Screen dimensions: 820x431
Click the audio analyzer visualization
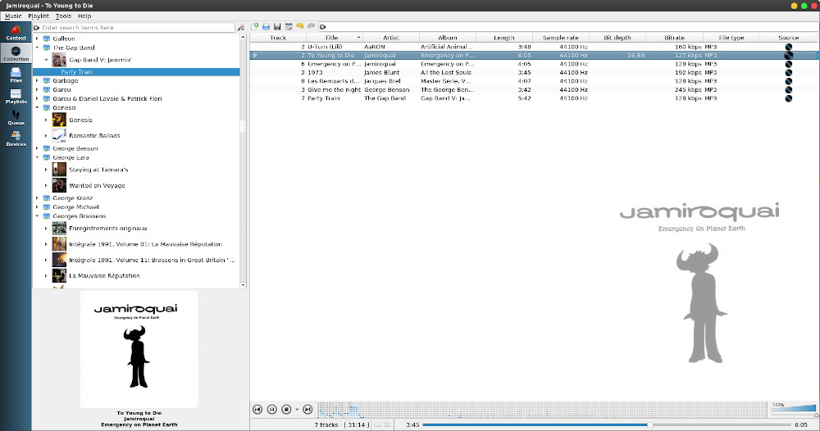[x=541, y=410]
